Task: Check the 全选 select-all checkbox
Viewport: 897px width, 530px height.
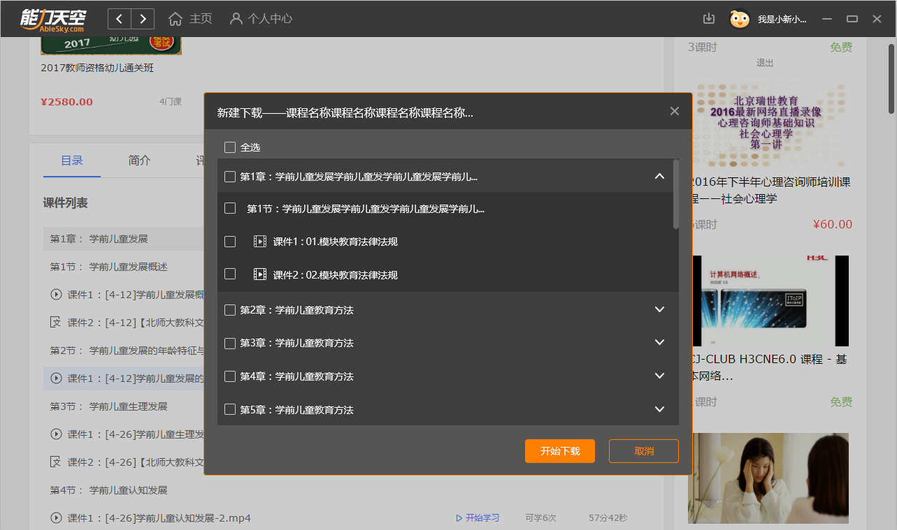Action: 230,147
